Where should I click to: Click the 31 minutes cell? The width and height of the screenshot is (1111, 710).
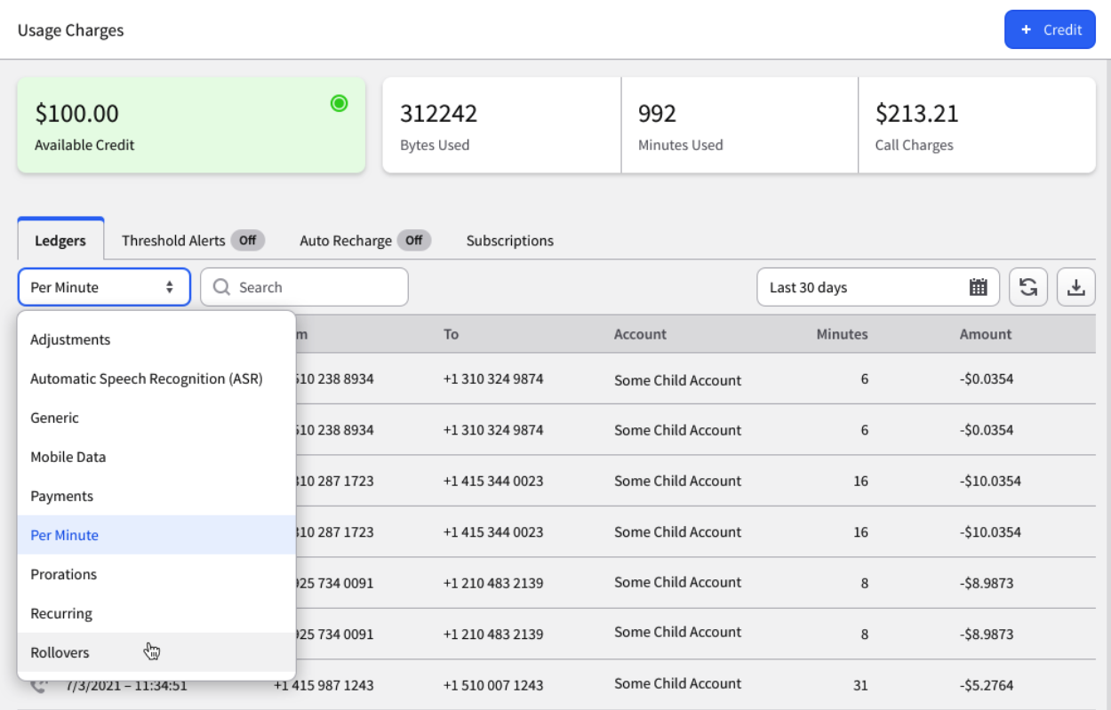click(859, 685)
